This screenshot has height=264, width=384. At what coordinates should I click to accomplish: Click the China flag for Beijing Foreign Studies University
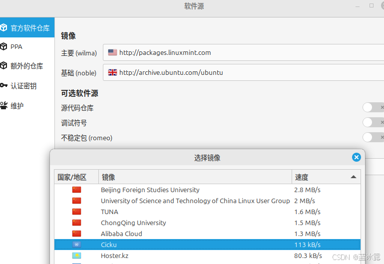click(x=76, y=190)
